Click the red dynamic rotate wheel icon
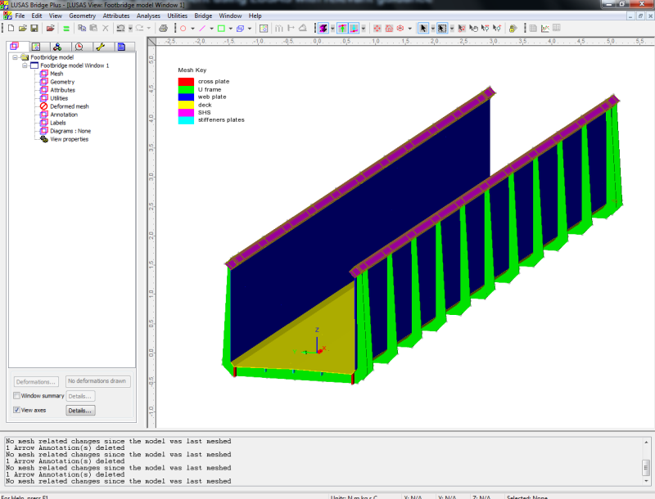655x499 pixels. 400,29
